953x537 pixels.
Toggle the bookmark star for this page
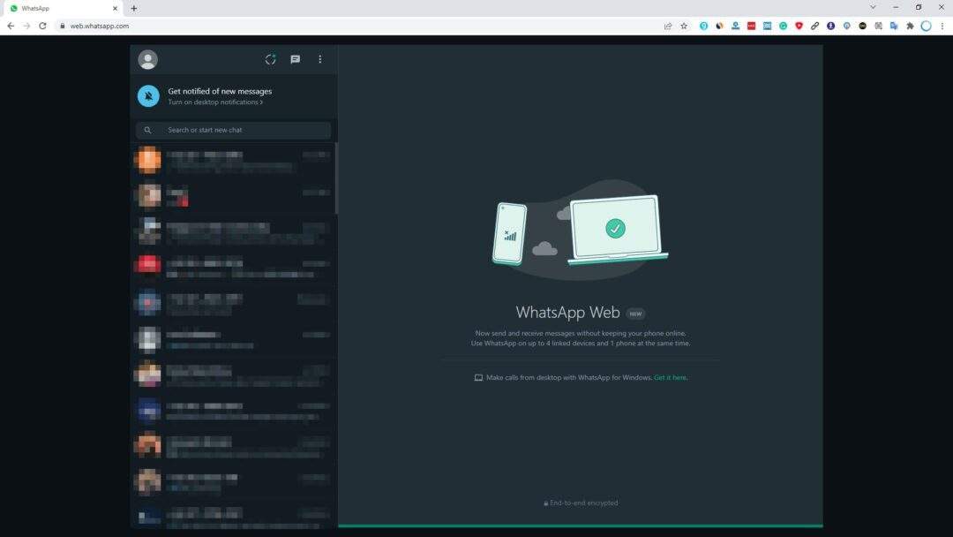pos(684,26)
